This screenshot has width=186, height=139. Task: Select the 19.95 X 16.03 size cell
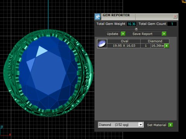pyautogui.click(x=124, y=46)
